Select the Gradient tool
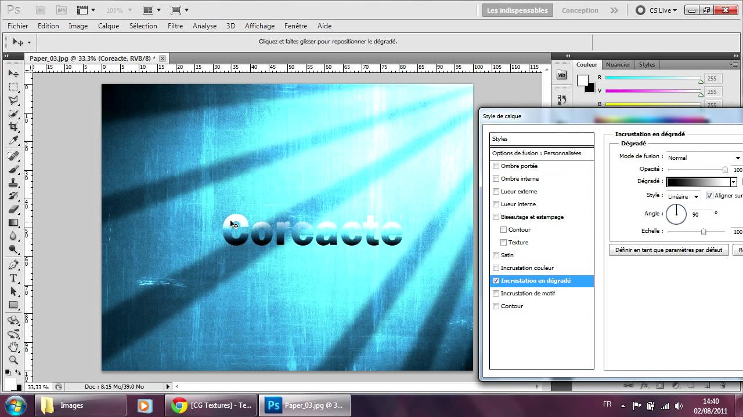The width and height of the screenshot is (743, 417). [x=13, y=222]
